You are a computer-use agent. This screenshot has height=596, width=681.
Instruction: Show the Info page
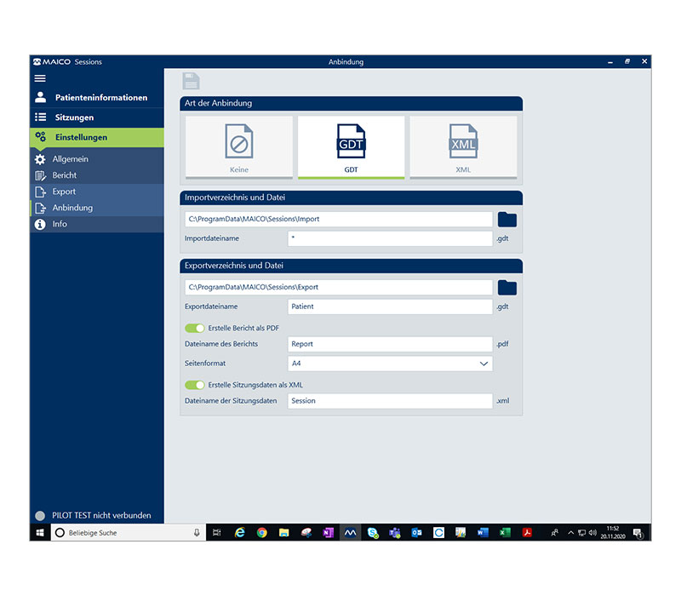(x=60, y=224)
